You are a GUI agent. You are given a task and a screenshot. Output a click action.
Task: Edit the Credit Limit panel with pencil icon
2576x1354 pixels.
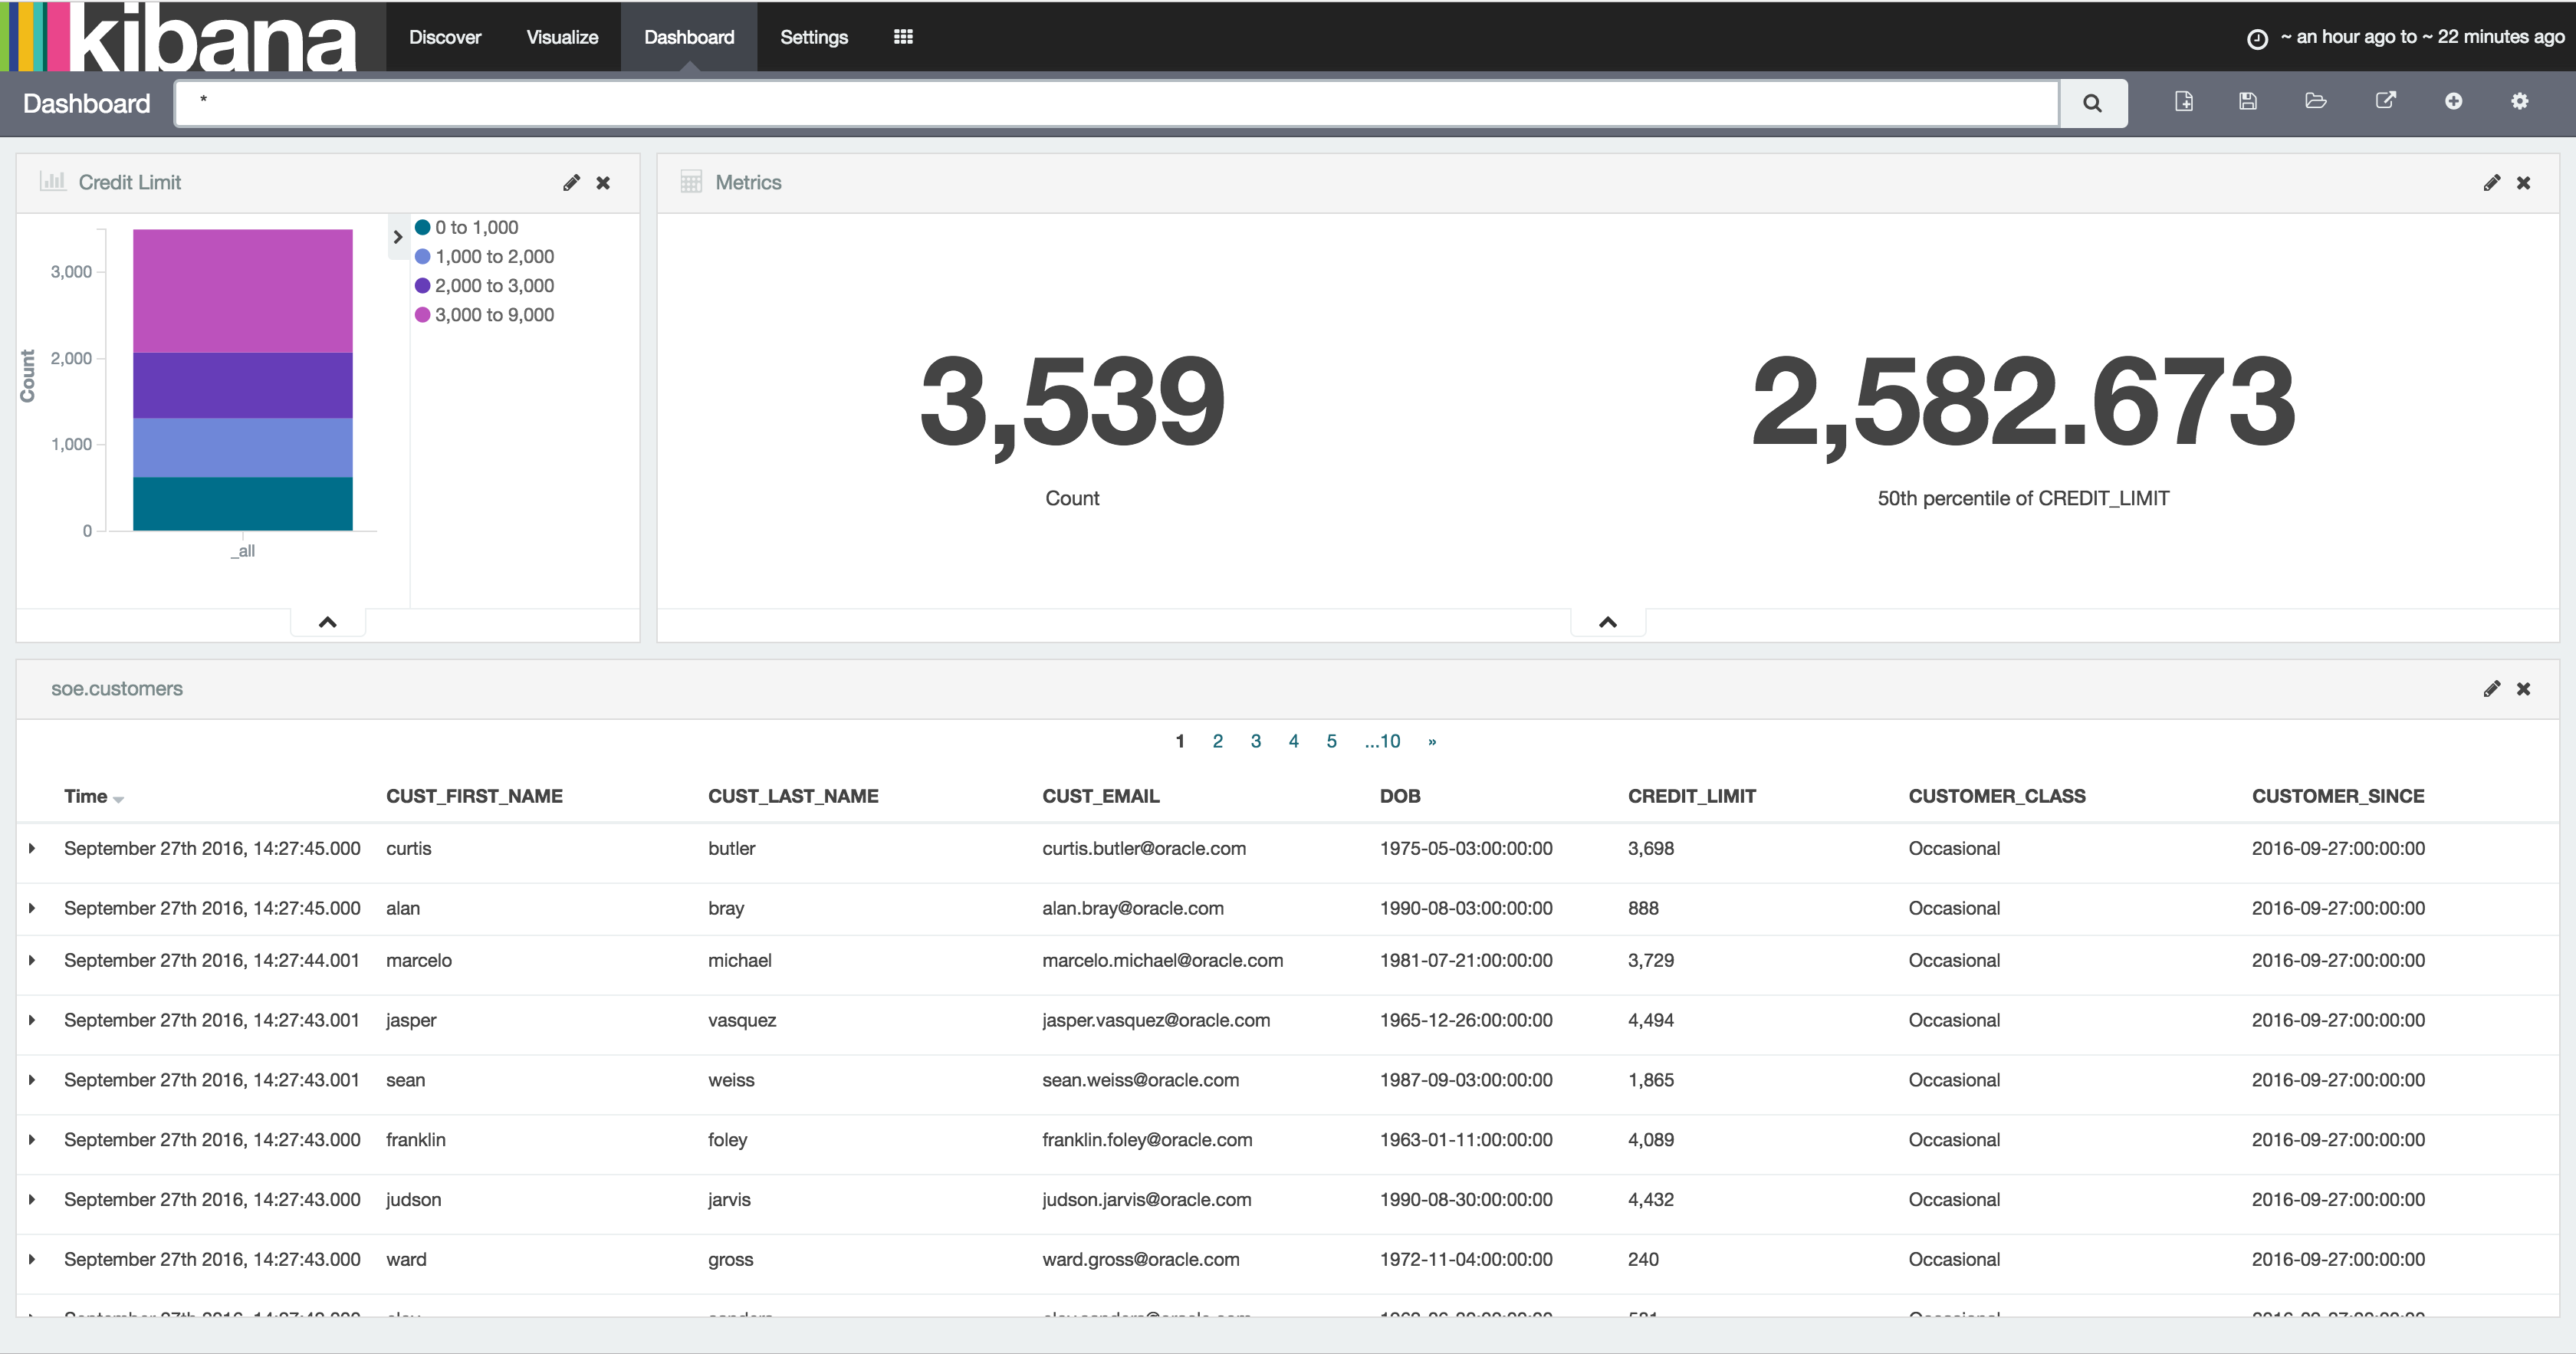571,182
